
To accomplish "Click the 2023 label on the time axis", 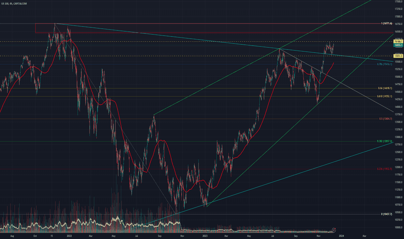I will click(x=205, y=236).
